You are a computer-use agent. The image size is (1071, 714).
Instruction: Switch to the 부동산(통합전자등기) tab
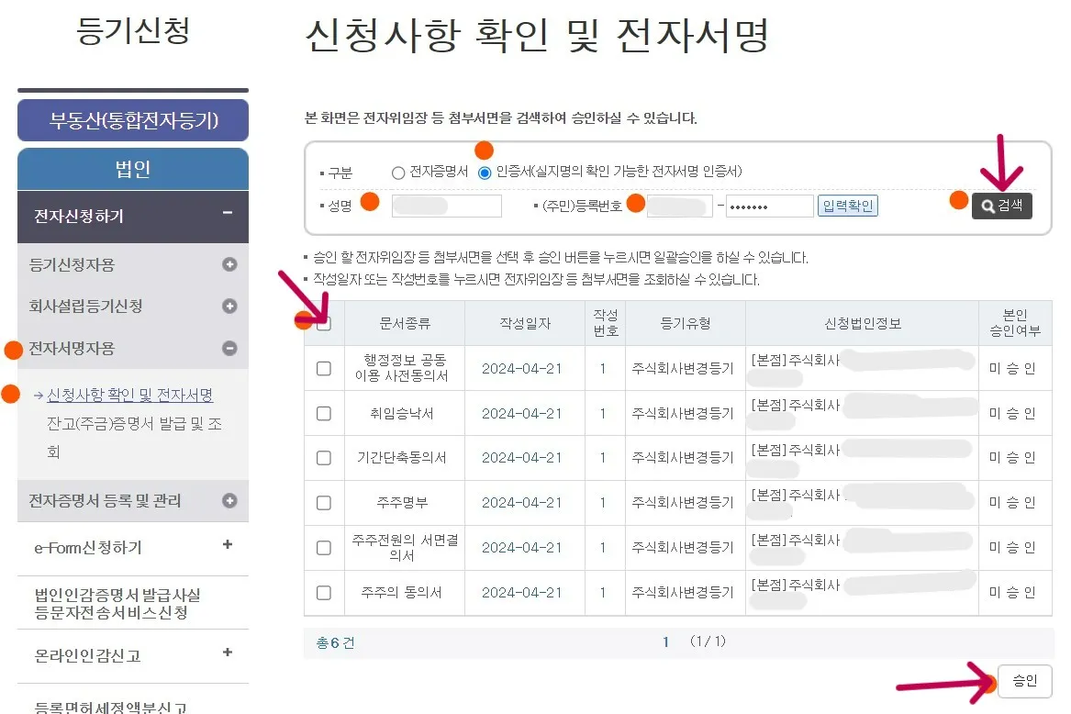coord(132,120)
